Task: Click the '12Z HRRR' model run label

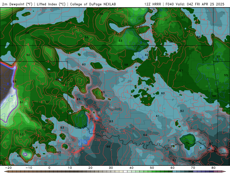Action: click(x=153, y=4)
